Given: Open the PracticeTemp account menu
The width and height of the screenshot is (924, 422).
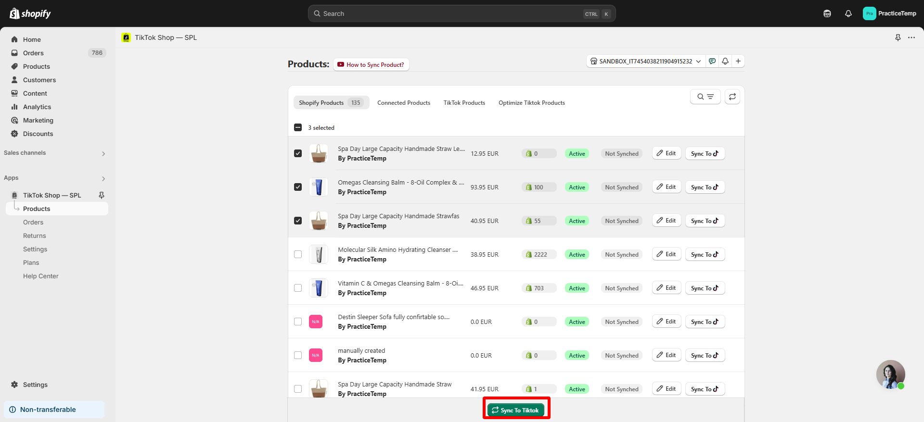Looking at the screenshot, I should tap(889, 13).
